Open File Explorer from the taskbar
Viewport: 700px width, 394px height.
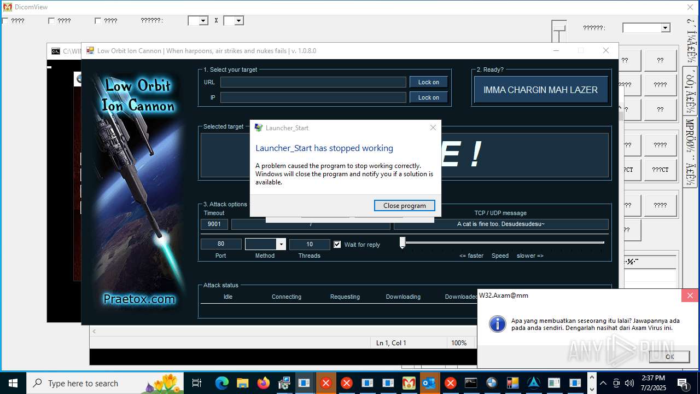click(242, 383)
